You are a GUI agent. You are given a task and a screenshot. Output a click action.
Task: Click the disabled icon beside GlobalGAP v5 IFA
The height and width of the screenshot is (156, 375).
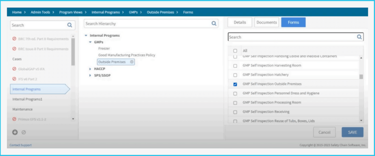pyautogui.click(x=14, y=69)
